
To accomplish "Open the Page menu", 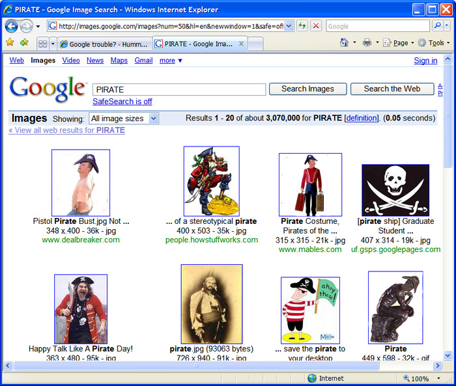I will 398,43.
